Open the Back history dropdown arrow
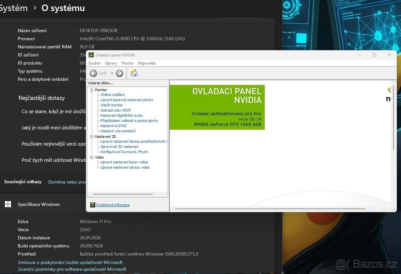This screenshot has width=401, height=274. pyautogui.click(x=112, y=74)
